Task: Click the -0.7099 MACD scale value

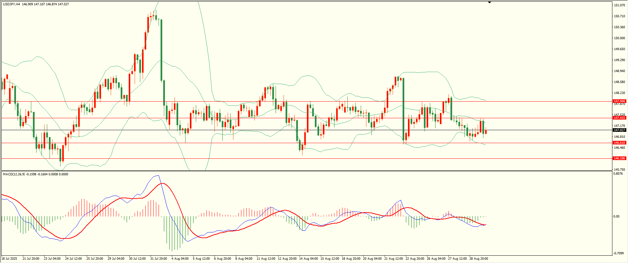Action: tap(619, 253)
